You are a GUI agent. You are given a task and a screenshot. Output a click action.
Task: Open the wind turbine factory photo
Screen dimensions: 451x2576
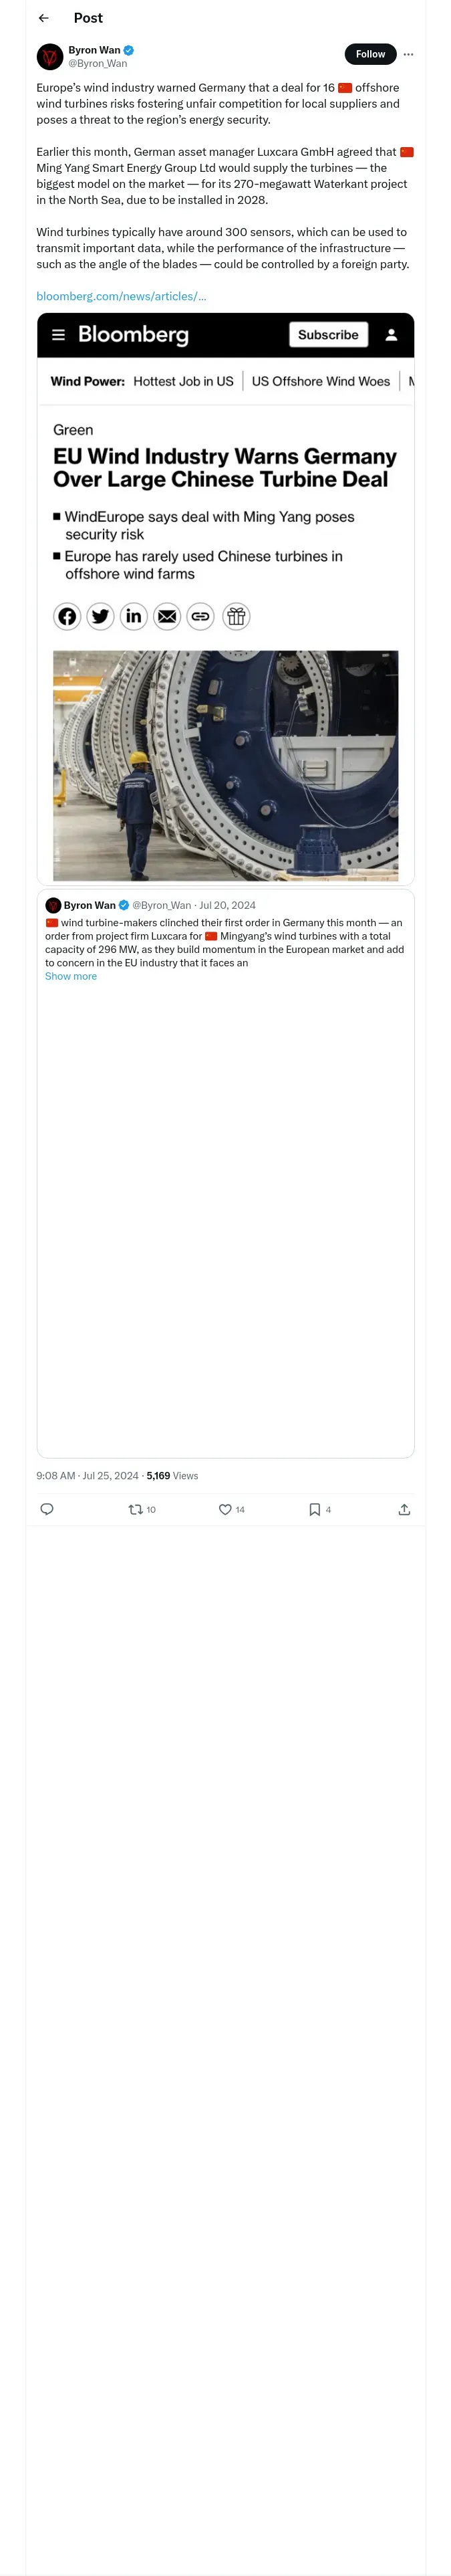[x=225, y=765]
